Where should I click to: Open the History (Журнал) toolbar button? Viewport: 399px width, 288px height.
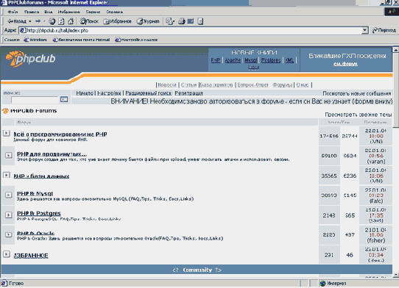tap(148, 21)
